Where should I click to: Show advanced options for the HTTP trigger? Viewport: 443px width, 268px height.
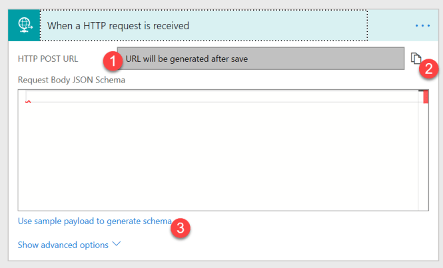63,245
